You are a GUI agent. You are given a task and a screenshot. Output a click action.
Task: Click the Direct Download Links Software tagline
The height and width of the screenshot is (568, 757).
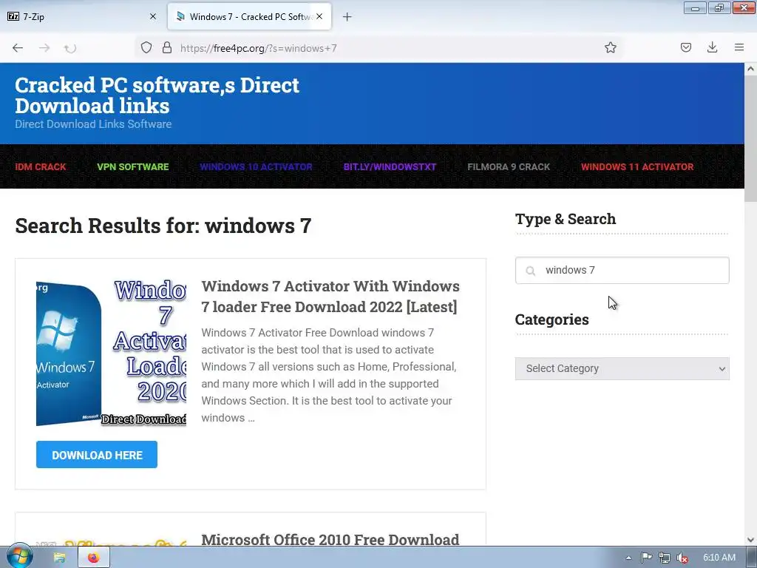pyautogui.click(x=93, y=124)
